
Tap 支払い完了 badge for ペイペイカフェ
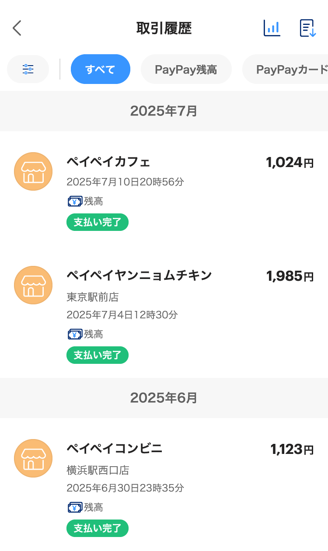pyautogui.click(x=98, y=222)
